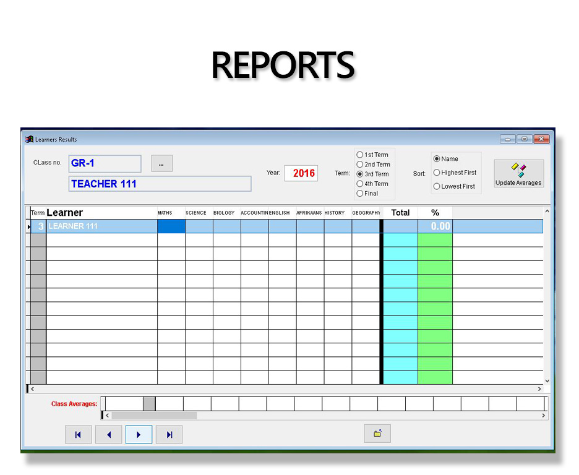Go to the first record
579x475 pixels.
pyautogui.click(x=78, y=435)
